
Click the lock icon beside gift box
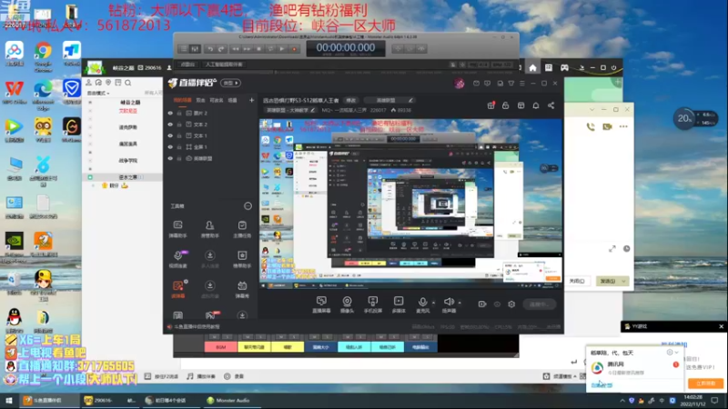pos(506,105)
